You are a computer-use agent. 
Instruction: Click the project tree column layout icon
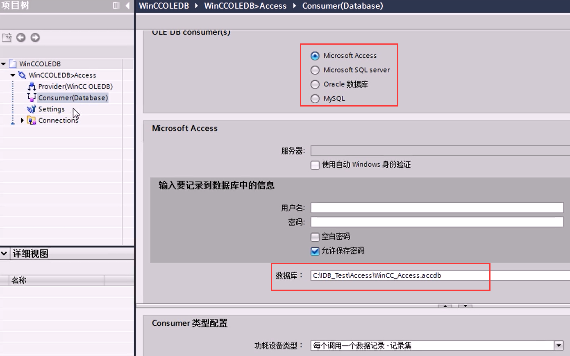coord(116,5)
